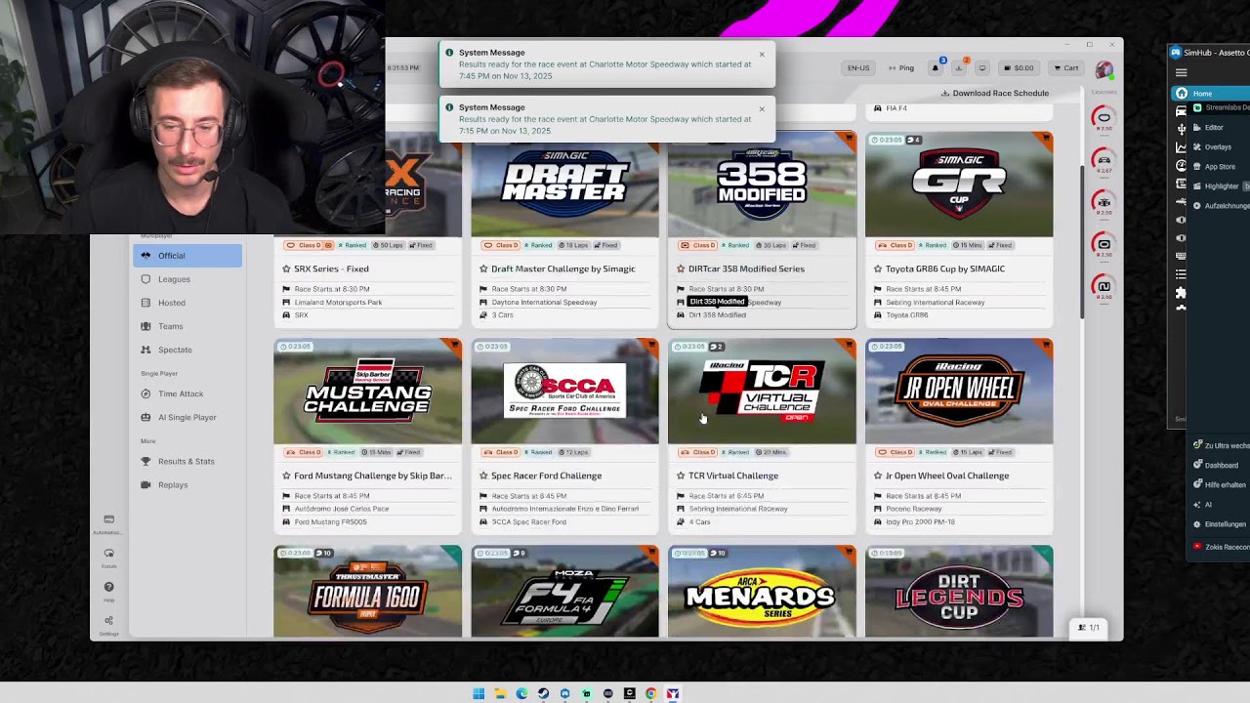
Task: Open the ARCA Menards Series thumbnail
Action: coord(762,592)
